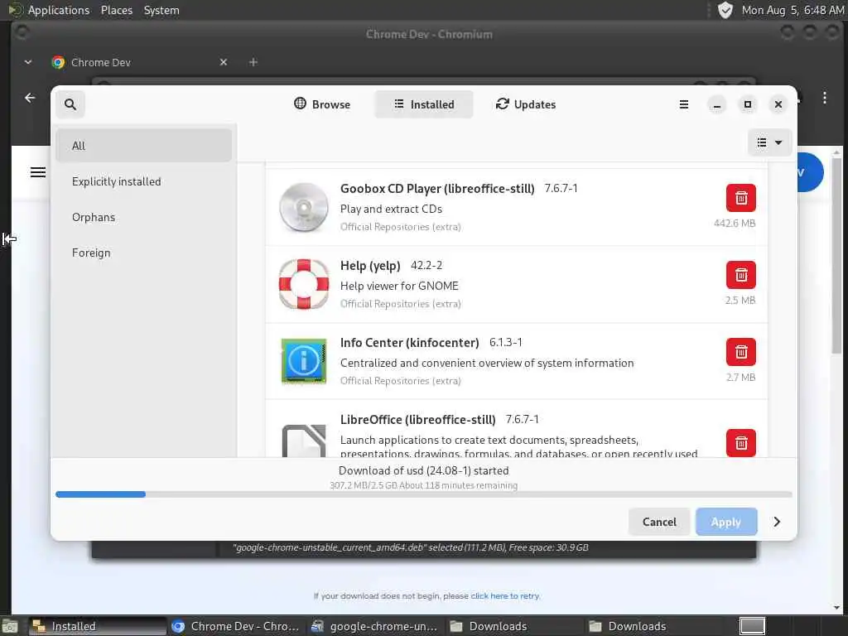Viewport: 848px width, 636px height.
Task: Remove Goobox CD Player with trash button
Action: [741, 198]
